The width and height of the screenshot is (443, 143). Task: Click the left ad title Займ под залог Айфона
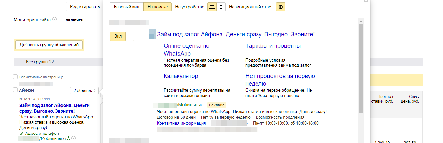point(54,108)
